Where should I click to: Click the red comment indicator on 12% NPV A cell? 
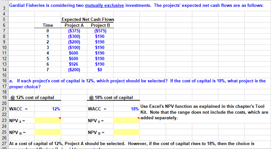coord(60,118)
